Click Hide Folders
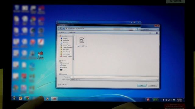 (x=63, y=85)
